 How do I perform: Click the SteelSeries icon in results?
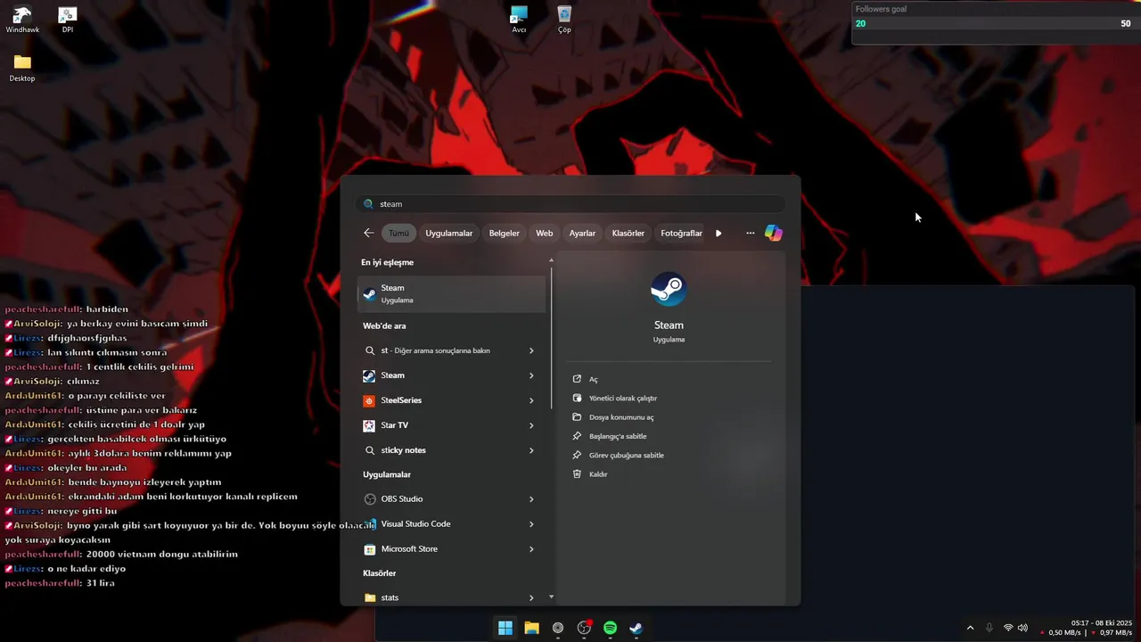click(369, 400)
